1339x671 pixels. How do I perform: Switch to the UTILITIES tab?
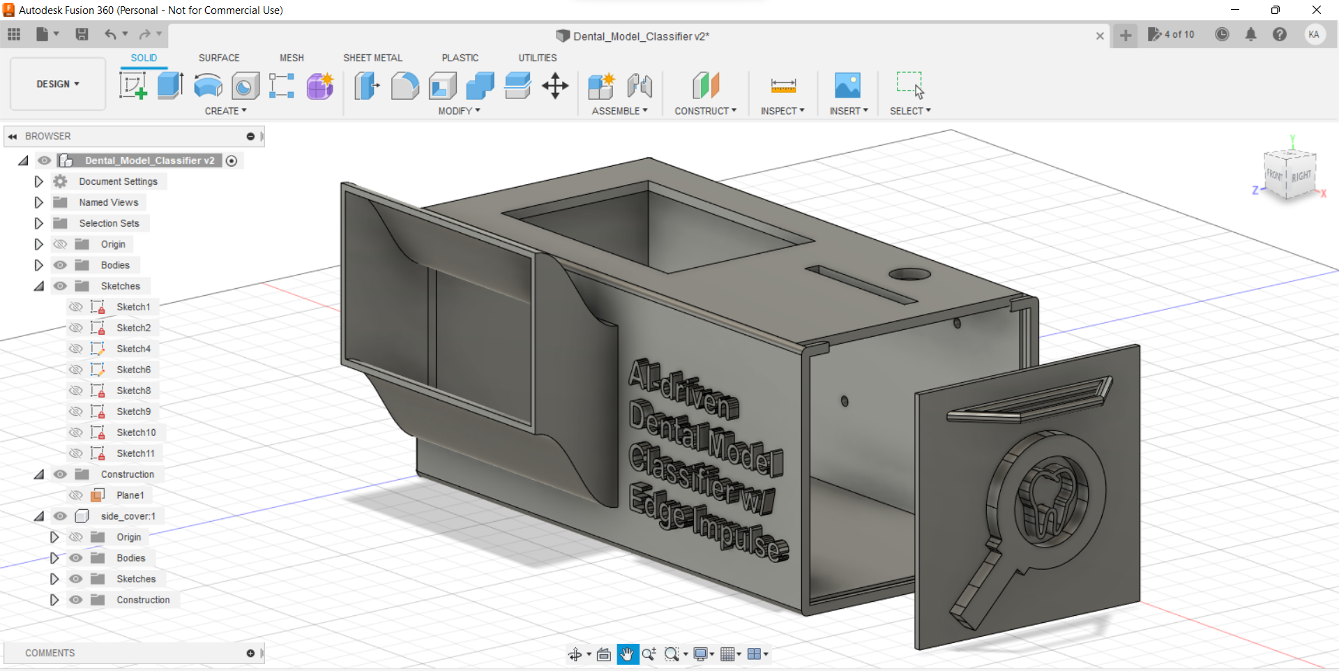click(537, 58)
